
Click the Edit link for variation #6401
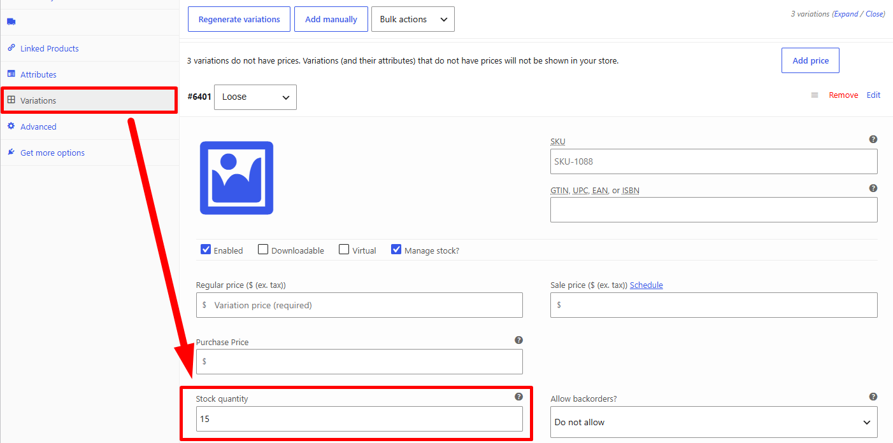(873, 95)
